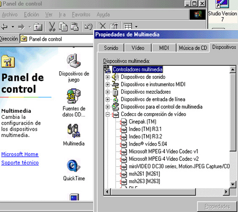This screenshot has width=238, height=212.
Task: Select the Dispositivos tab
Action: click(224, 47)
